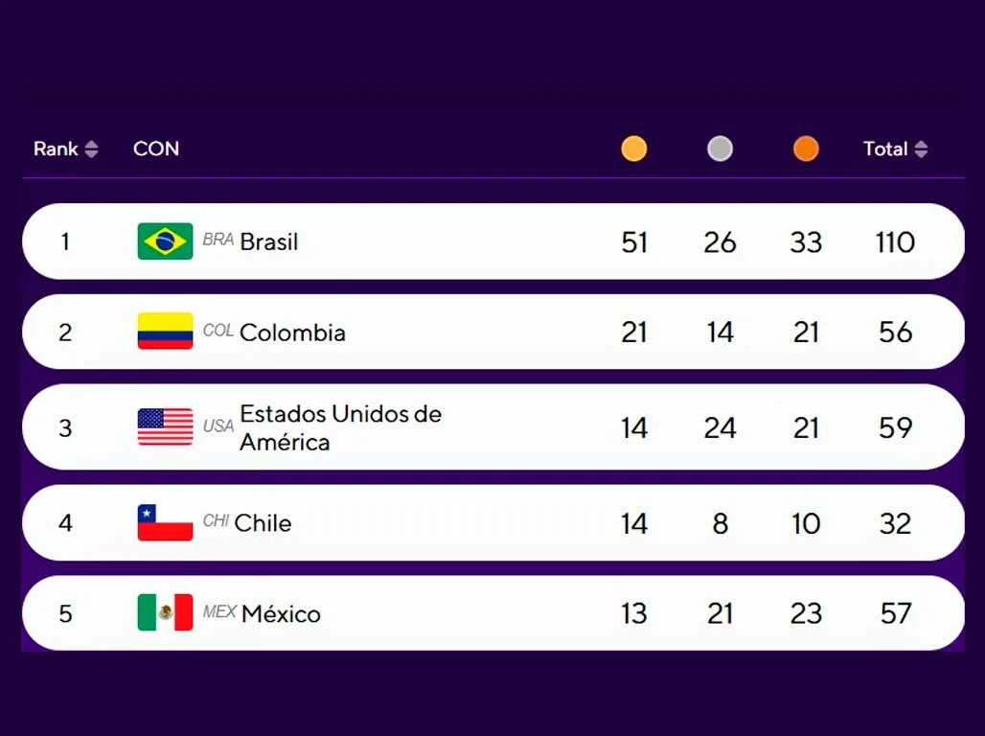Viewport: 985px width, 736px height.
Task: Click the Total column header label
Action: (x=884, y=149)
